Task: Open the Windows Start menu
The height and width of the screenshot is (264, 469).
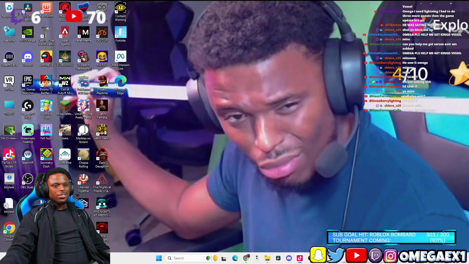Action: coord(159,258)
